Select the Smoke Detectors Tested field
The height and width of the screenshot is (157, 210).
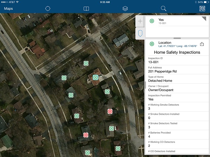pyautogui.click(x=178, y=126)
